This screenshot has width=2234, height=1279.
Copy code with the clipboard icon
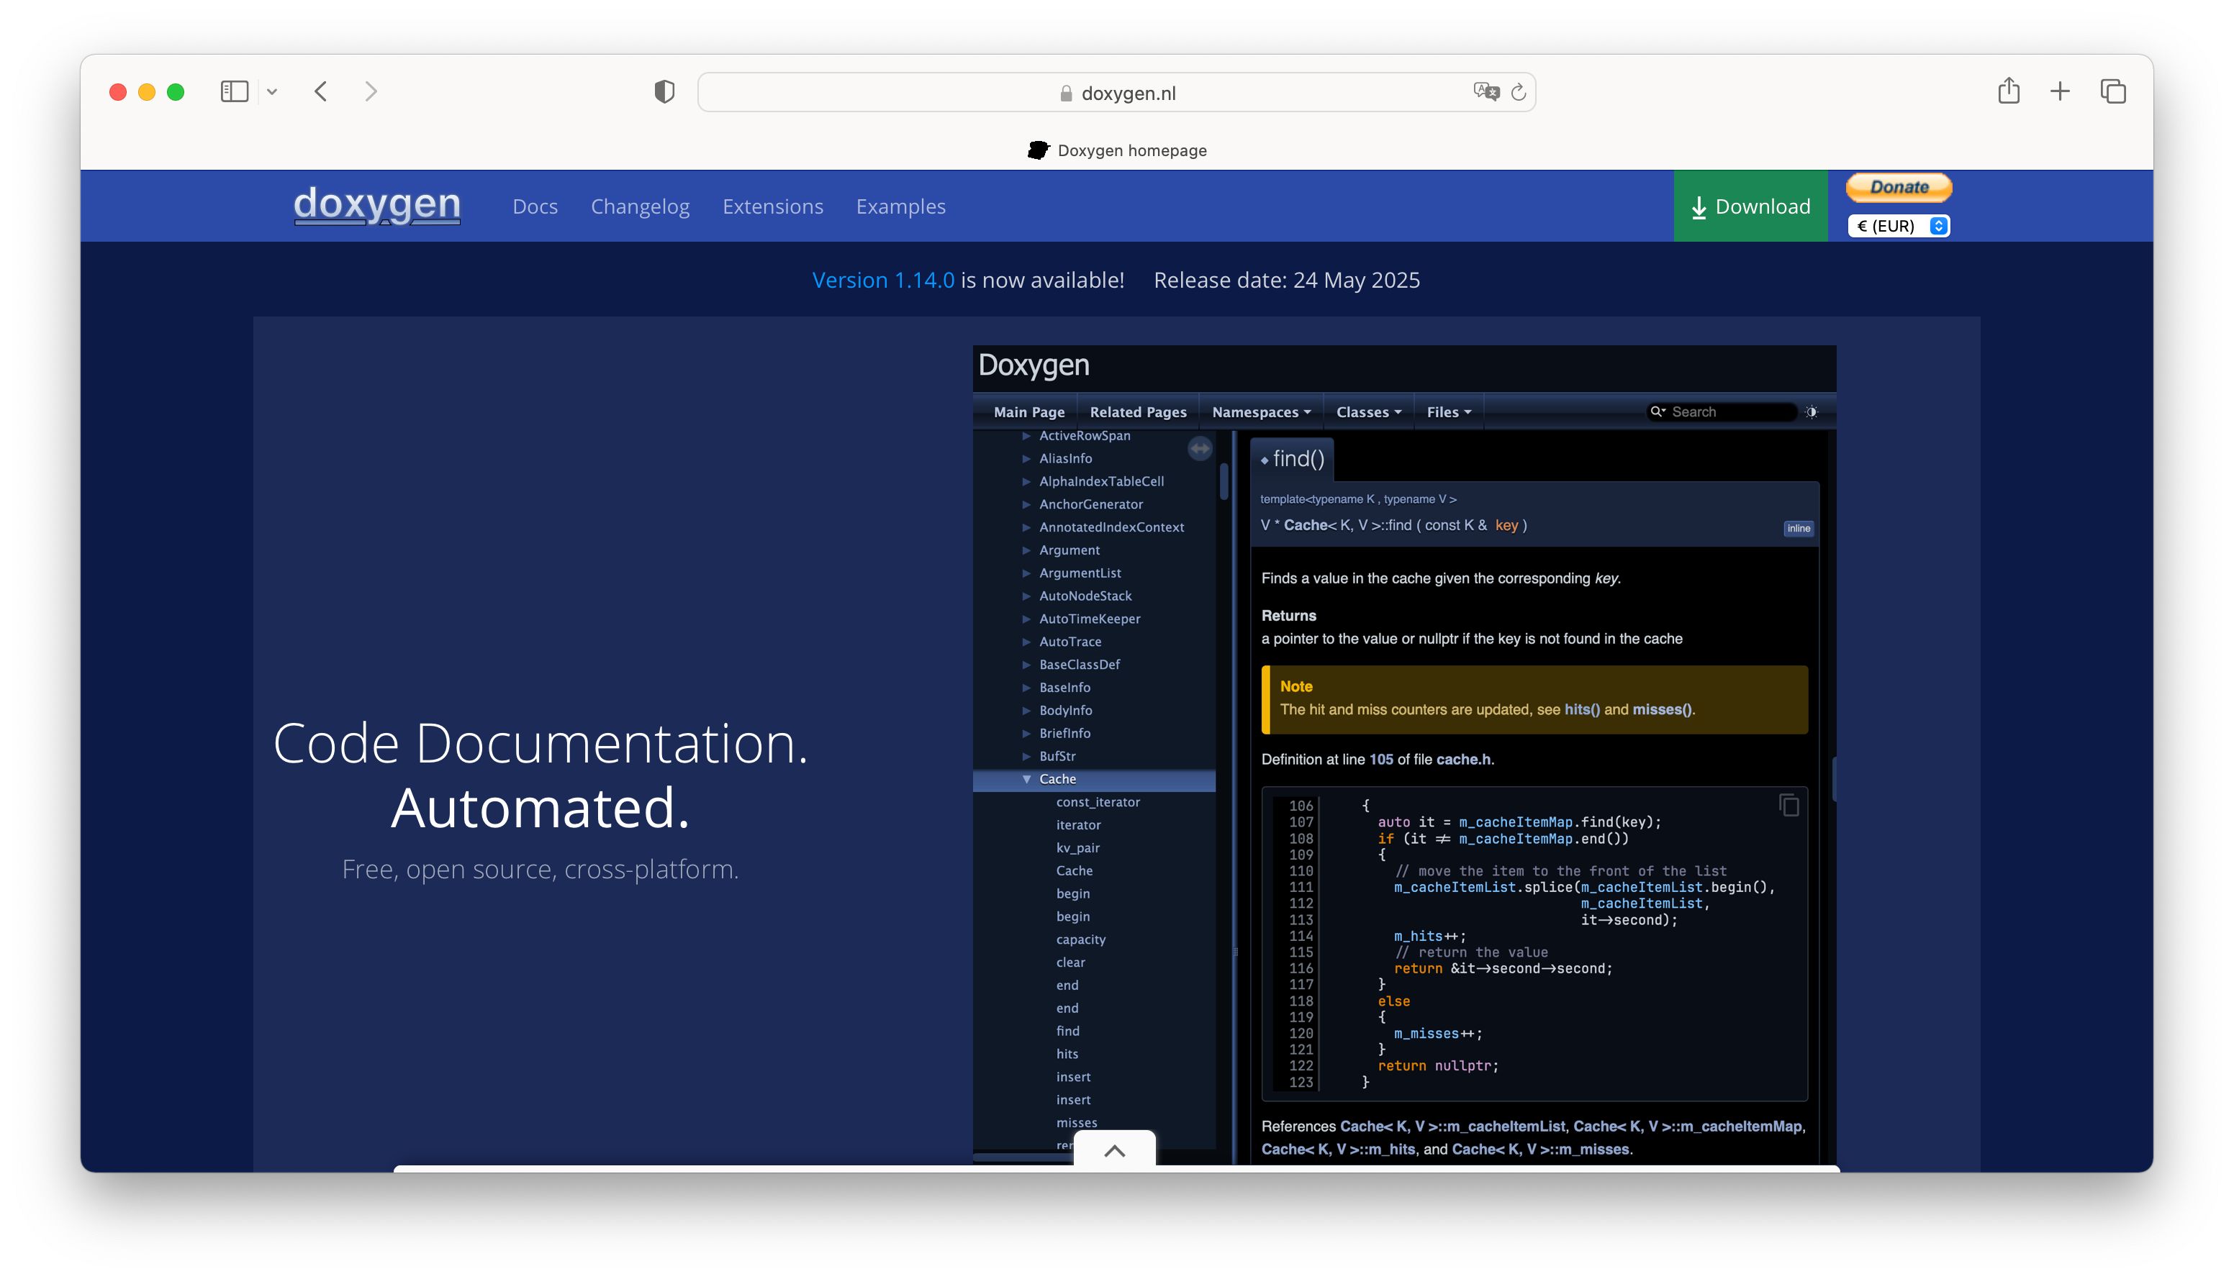pyautogui.click(x=1788, y=805)
